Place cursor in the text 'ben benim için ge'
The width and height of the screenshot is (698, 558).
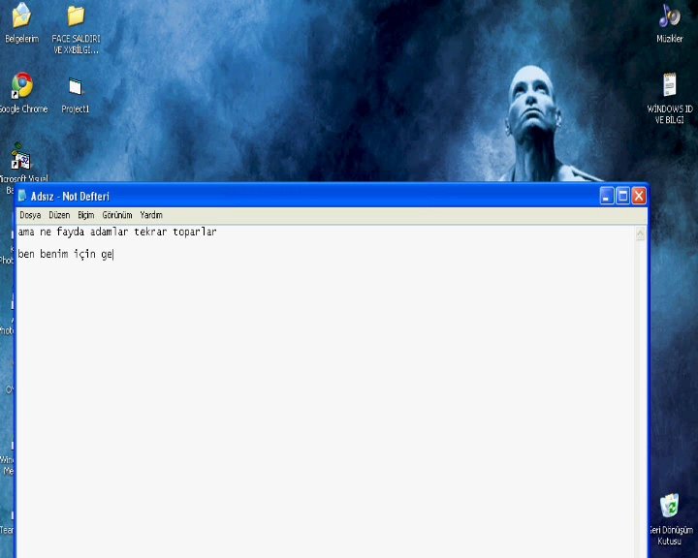(66, 254)
